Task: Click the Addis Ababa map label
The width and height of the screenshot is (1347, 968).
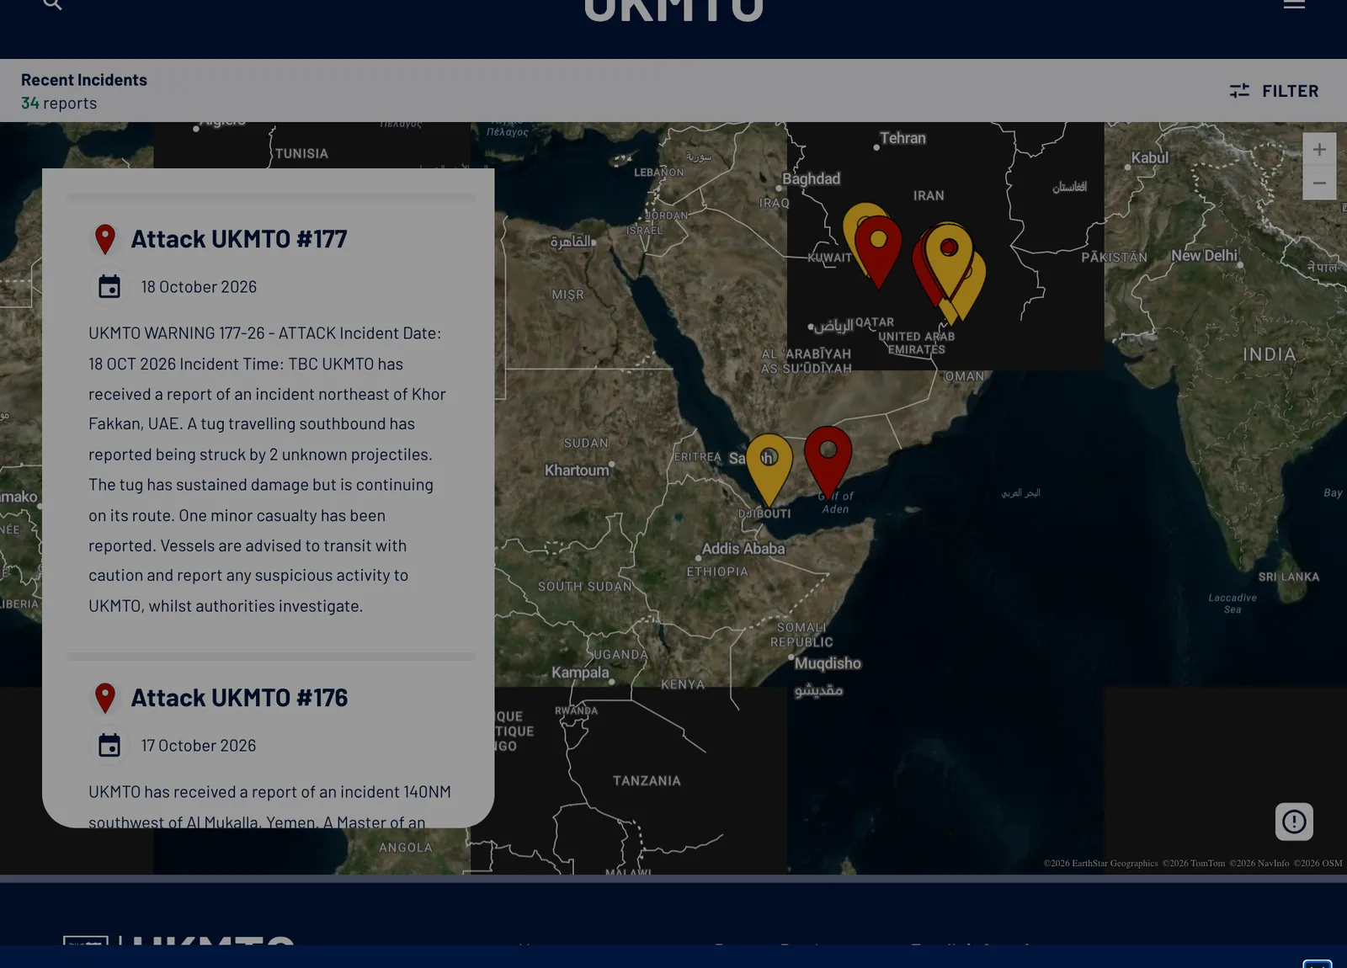Action: coord(743,549)
